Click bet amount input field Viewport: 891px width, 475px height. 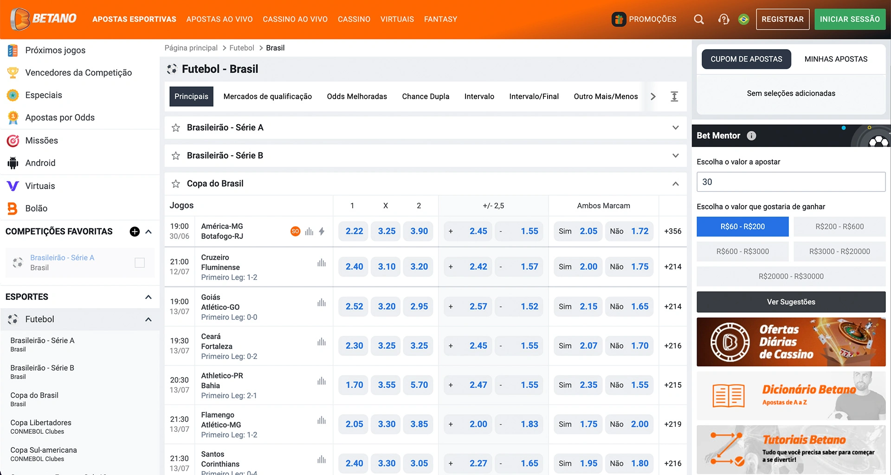(791, 182)
